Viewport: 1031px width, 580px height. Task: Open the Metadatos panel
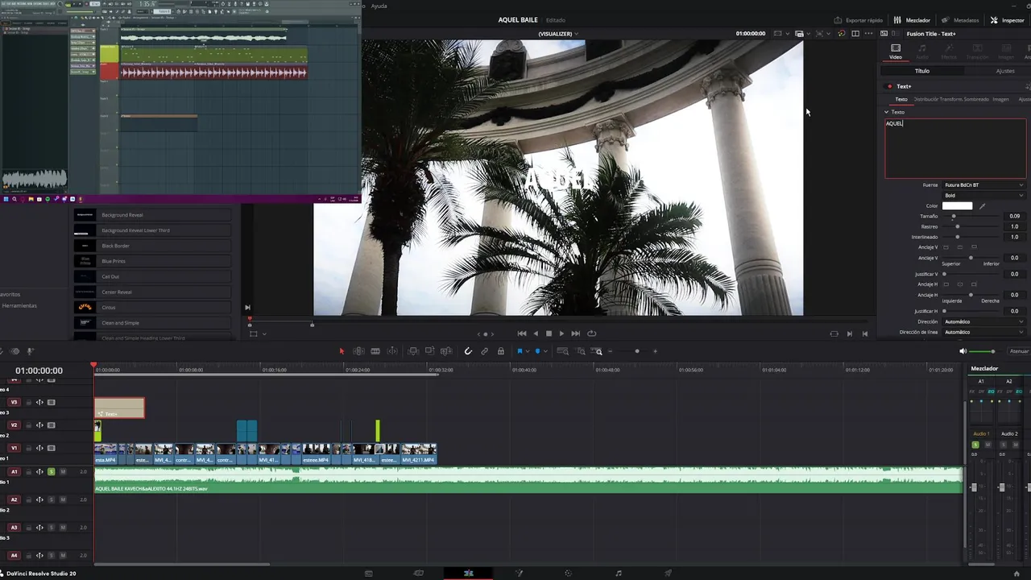tap(960, 20)
